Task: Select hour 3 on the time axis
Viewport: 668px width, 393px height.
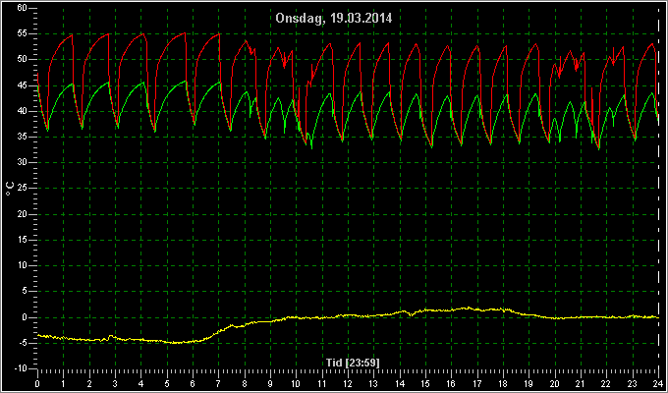Action: tap(115, 383)
